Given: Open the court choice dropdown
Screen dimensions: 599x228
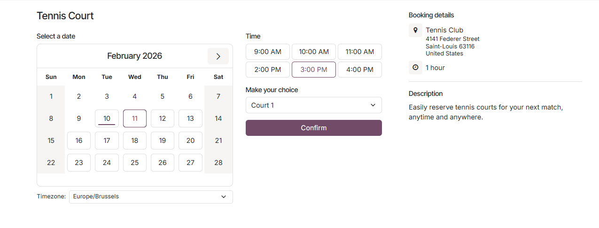Looking at the screenshot, I should (x=313, y=105).
